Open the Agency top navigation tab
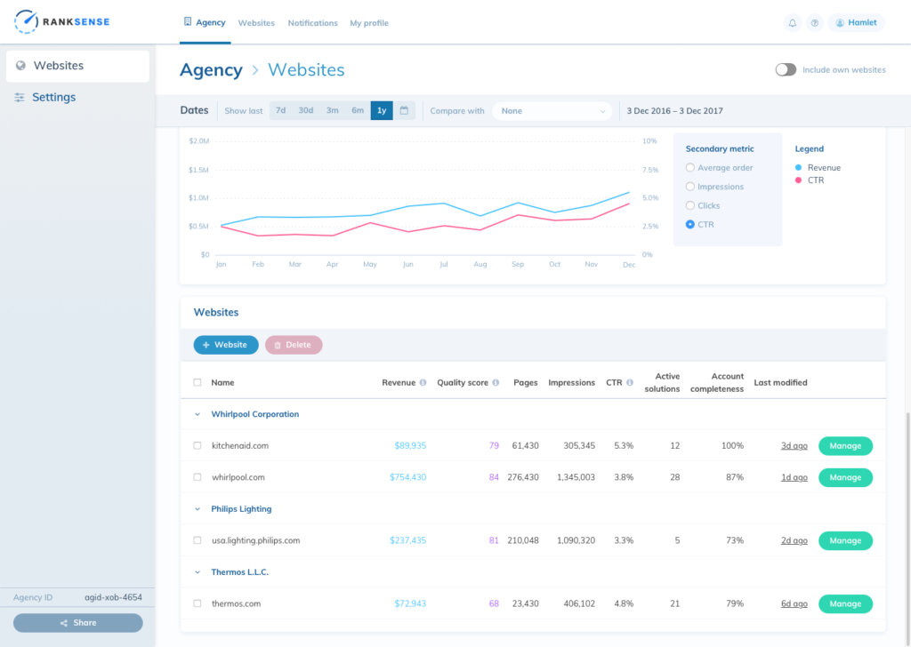The image size is (911, 647). tap(205, 22)
